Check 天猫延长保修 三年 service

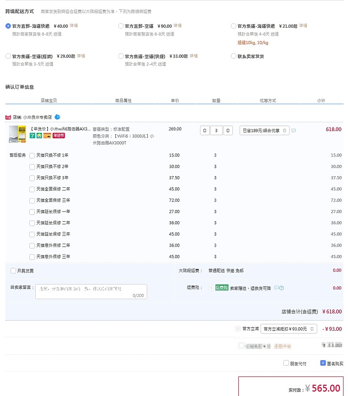(32, 235)
